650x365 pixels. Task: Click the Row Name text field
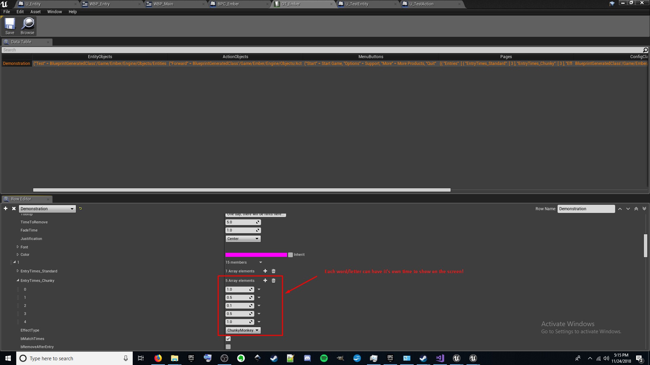[586, 209]
